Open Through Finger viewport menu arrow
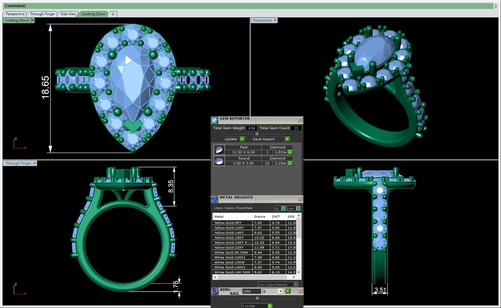Viewport: 501px width, 308px height. (x=35, y=163)
